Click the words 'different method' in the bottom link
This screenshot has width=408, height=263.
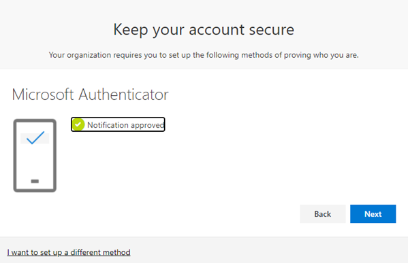100,252
